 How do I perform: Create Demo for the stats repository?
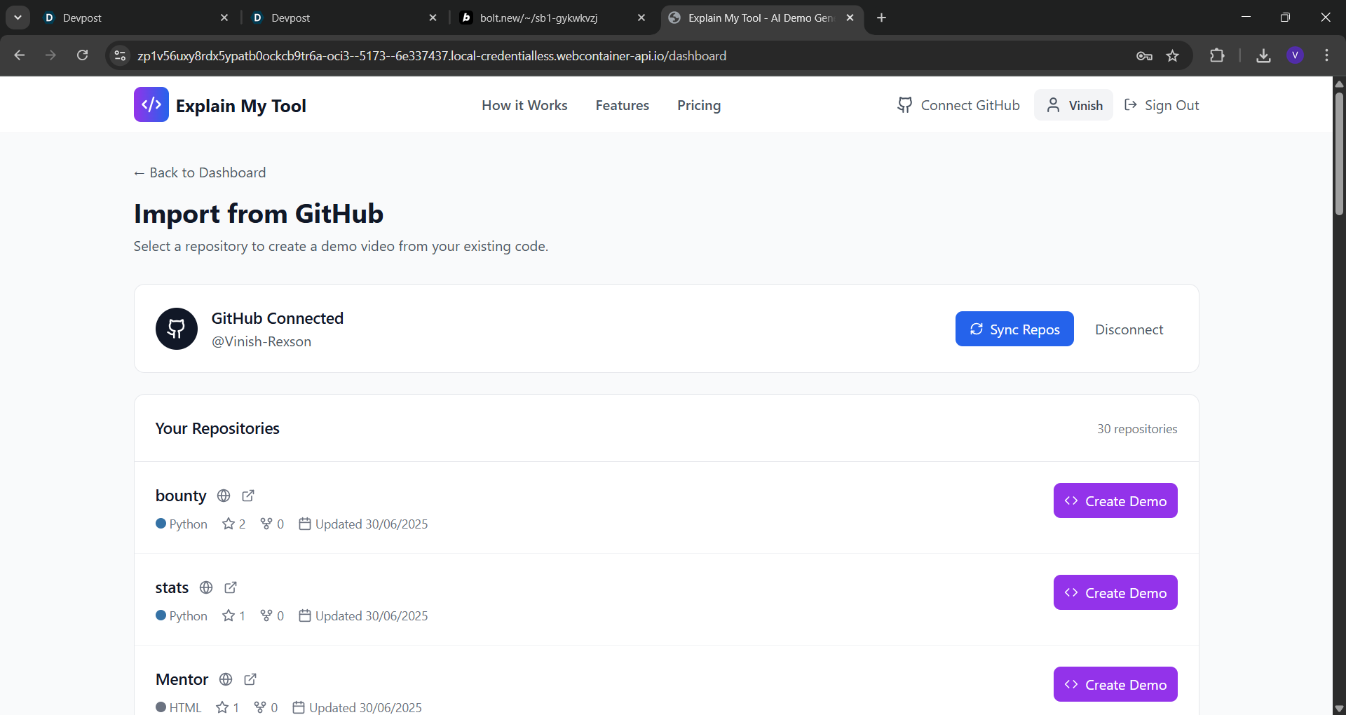tap(1115, 592)
